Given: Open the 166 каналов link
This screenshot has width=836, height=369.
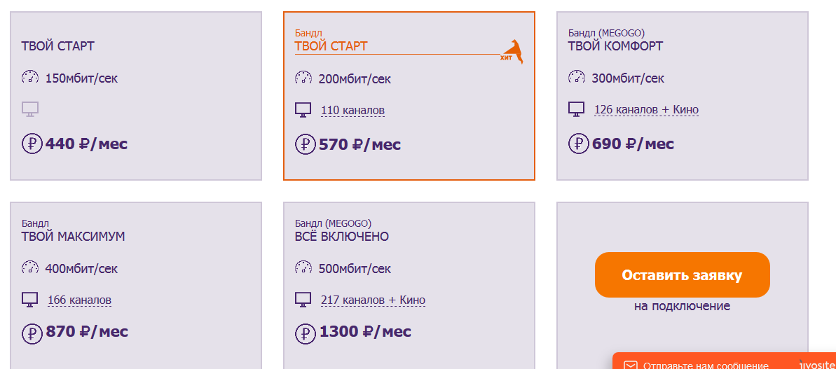Looking at the screenshot, I should coord(79,300).
